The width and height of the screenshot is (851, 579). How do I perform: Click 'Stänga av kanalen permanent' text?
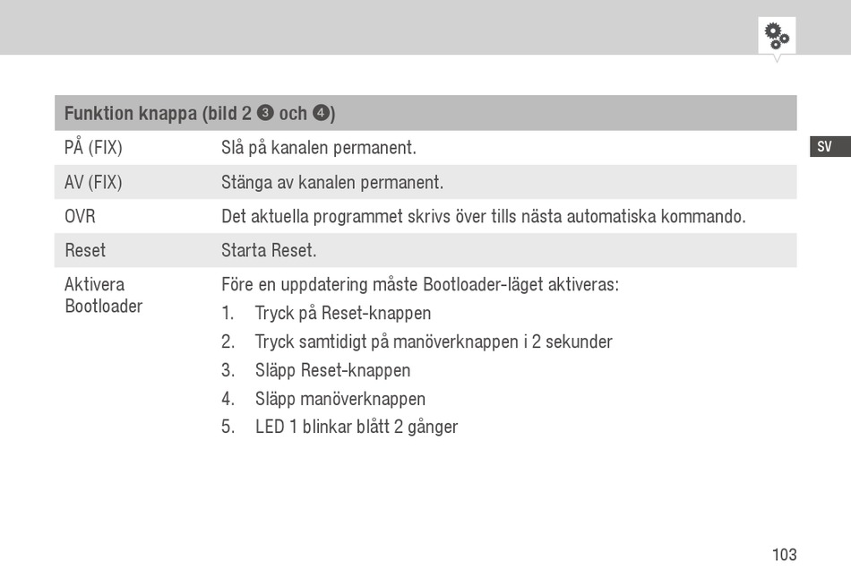[332, 182]
